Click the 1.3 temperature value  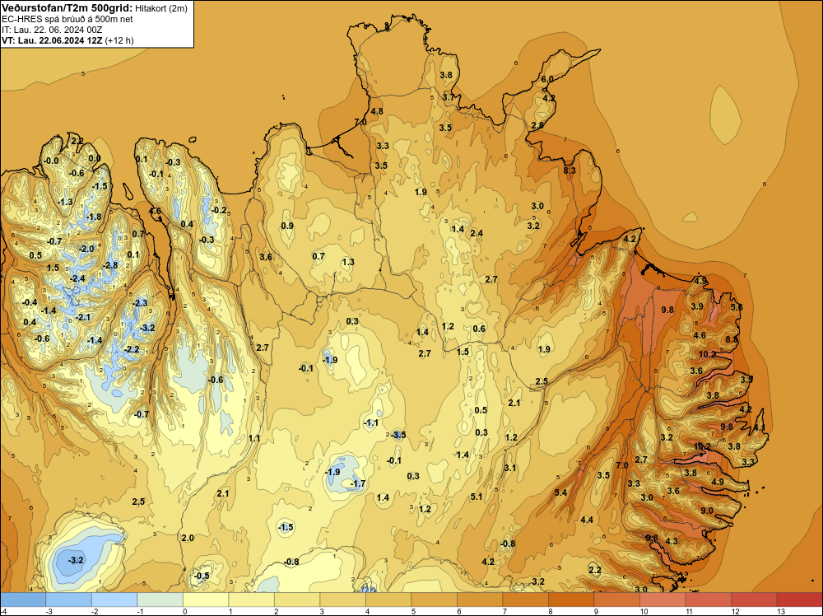click(x=347, y=262)
